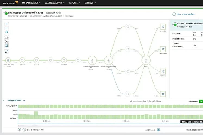
Task: Click the Network Path label in the header
Action: [x=53, y=12]
